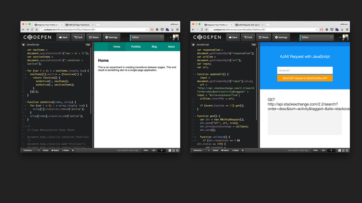The width and height of the screenshot is (362, 203).
Task: Open the home page in the Page Transitions window
Action: pyautogui.click(x=36, y=30)
